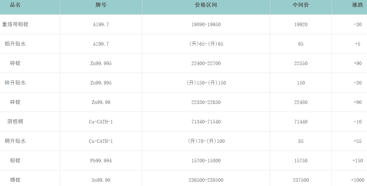Click the 品名 column header
367x186 pixels.
15,5
